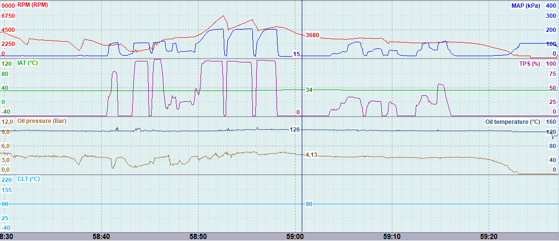559x241 pixels.
Task: Click the 9000 value on RPM axis
Action: 8,5
